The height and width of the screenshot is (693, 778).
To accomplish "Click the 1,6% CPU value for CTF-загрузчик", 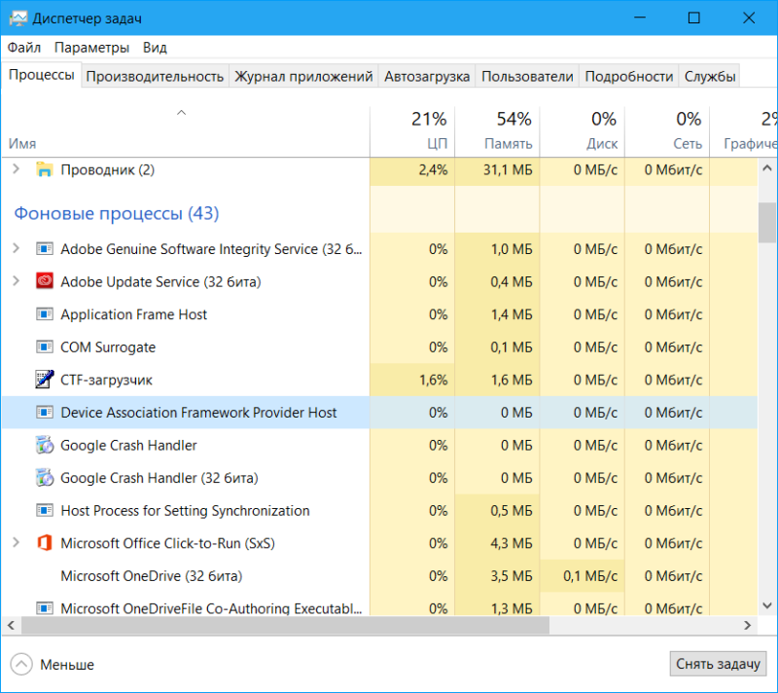I will point(433,380).
